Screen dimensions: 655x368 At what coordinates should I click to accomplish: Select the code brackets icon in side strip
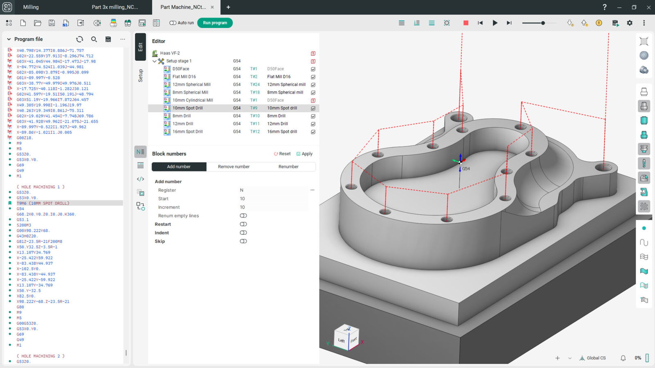(140, 179)
